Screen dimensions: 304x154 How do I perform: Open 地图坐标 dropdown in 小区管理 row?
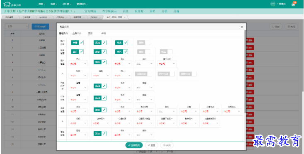click(x=232, y=112)
